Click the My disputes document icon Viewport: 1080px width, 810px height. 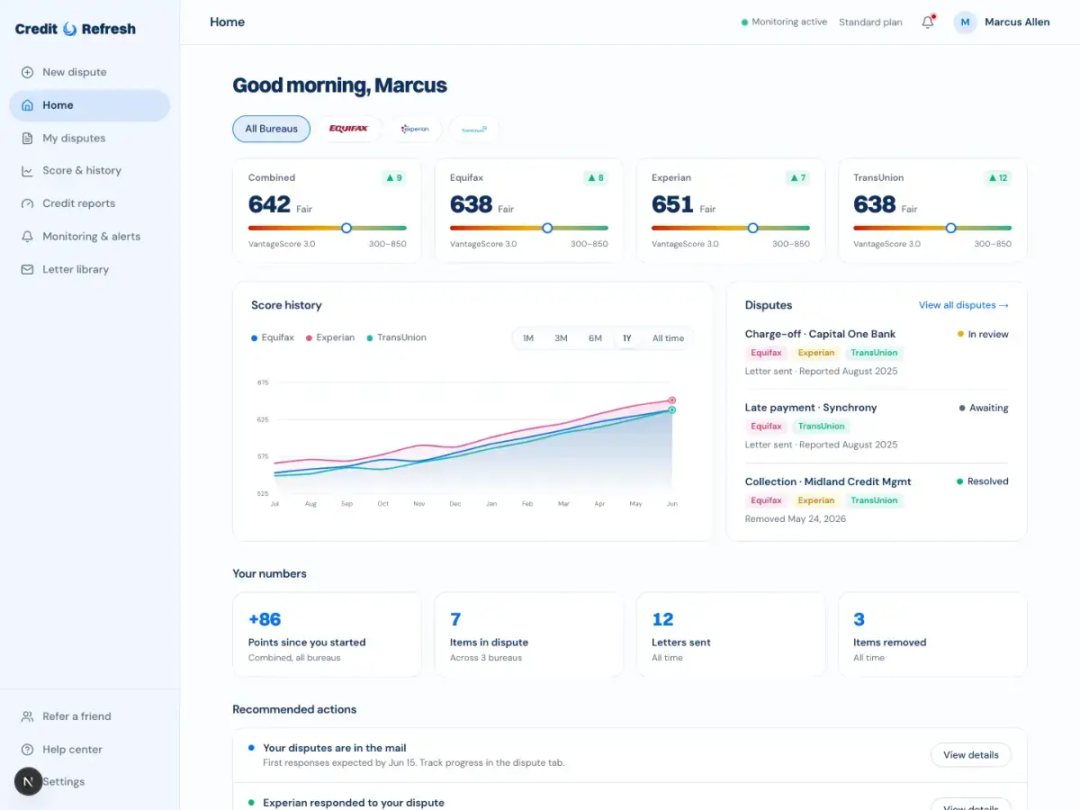coord(27,138)
